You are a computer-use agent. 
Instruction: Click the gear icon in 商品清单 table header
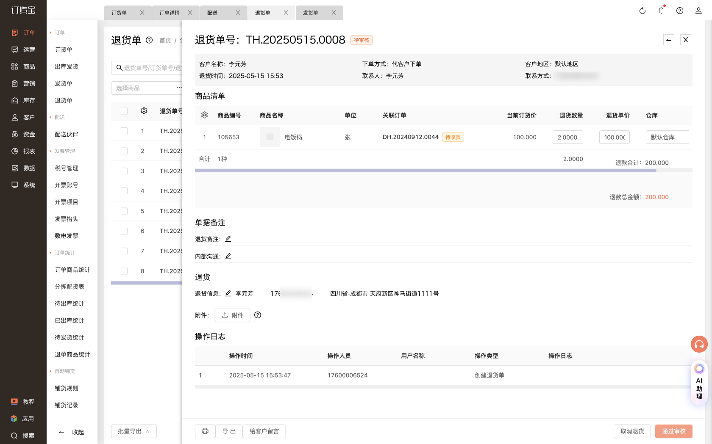[x=204, y=115]
